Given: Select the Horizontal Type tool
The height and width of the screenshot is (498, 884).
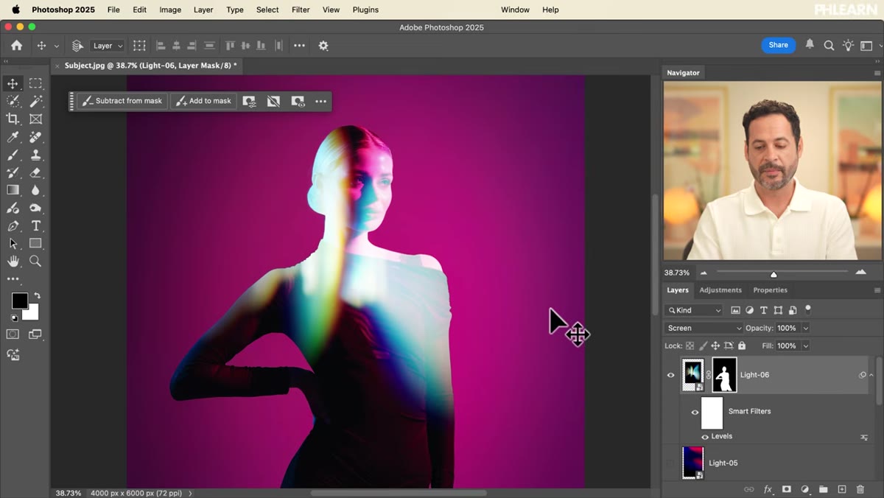Looking at the screenshot, I should pos(35,225).
